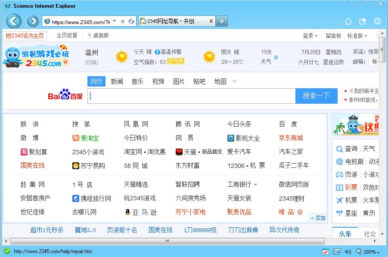This screenshot has width=388, height=257.
Task: Adjust the 100% zoom control
Action: (369, 251)
